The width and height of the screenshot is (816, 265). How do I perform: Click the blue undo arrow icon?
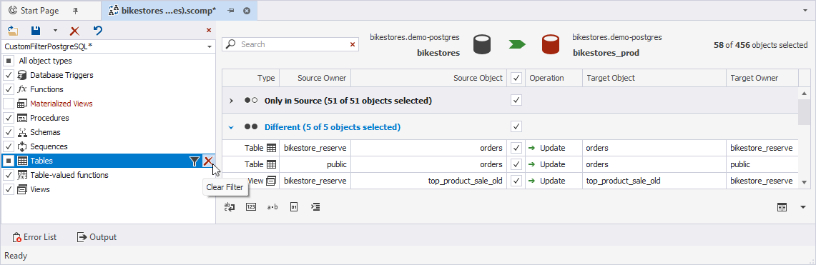tap(97, 31)
